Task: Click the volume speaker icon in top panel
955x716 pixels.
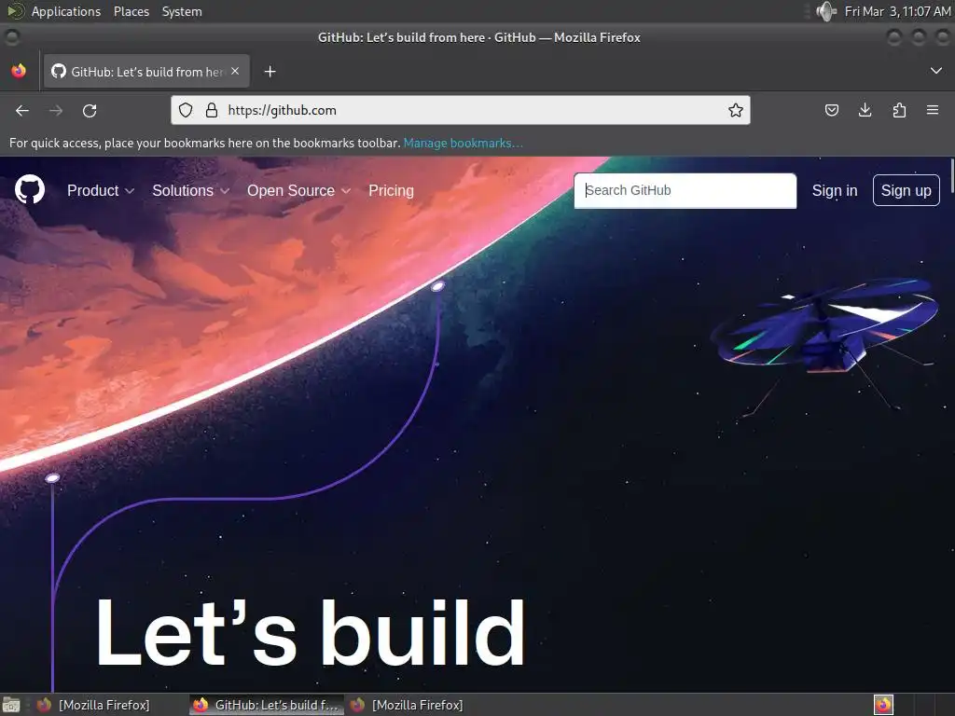Action: (826, 11)
